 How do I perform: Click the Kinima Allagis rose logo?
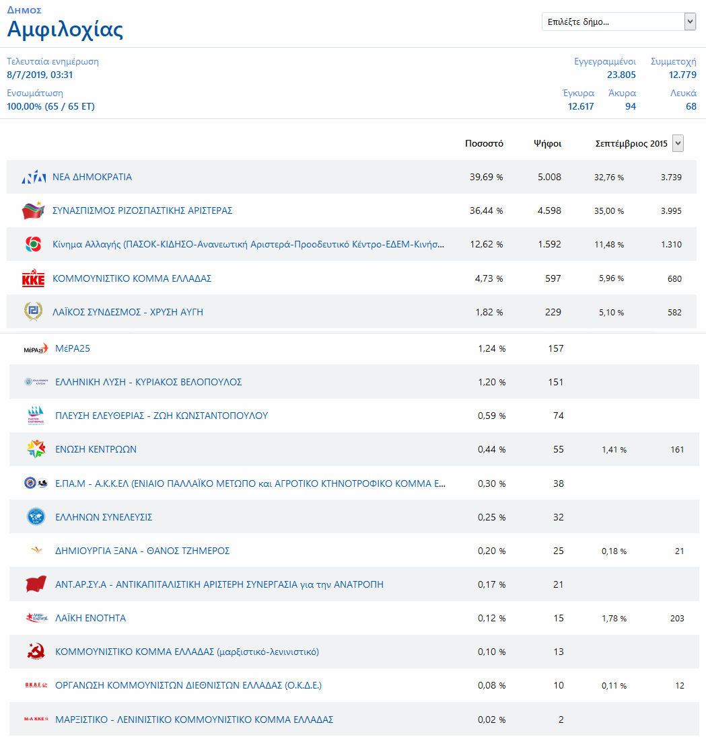pyautogui.click(x=34, y=244)
